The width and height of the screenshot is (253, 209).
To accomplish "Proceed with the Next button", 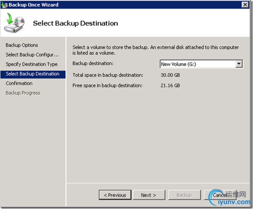I will [149, 195].
